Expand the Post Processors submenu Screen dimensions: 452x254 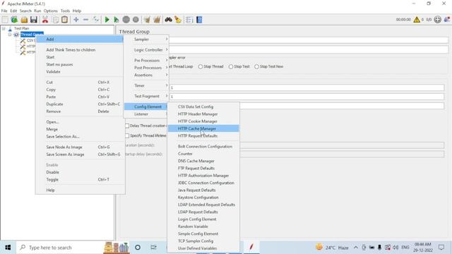pyautogui.click(x=146, y=68)
